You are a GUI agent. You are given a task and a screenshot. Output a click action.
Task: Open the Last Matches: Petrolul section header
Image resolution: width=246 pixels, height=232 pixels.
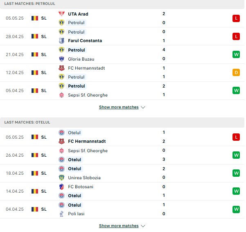click(122, 4)
